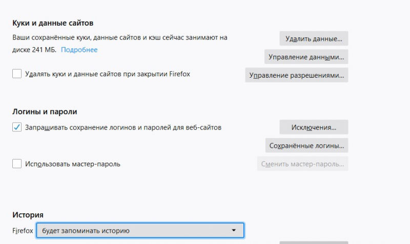410x244 pixels.
Task: Follow the 'Подробнее' link
Action: [79, 50]
